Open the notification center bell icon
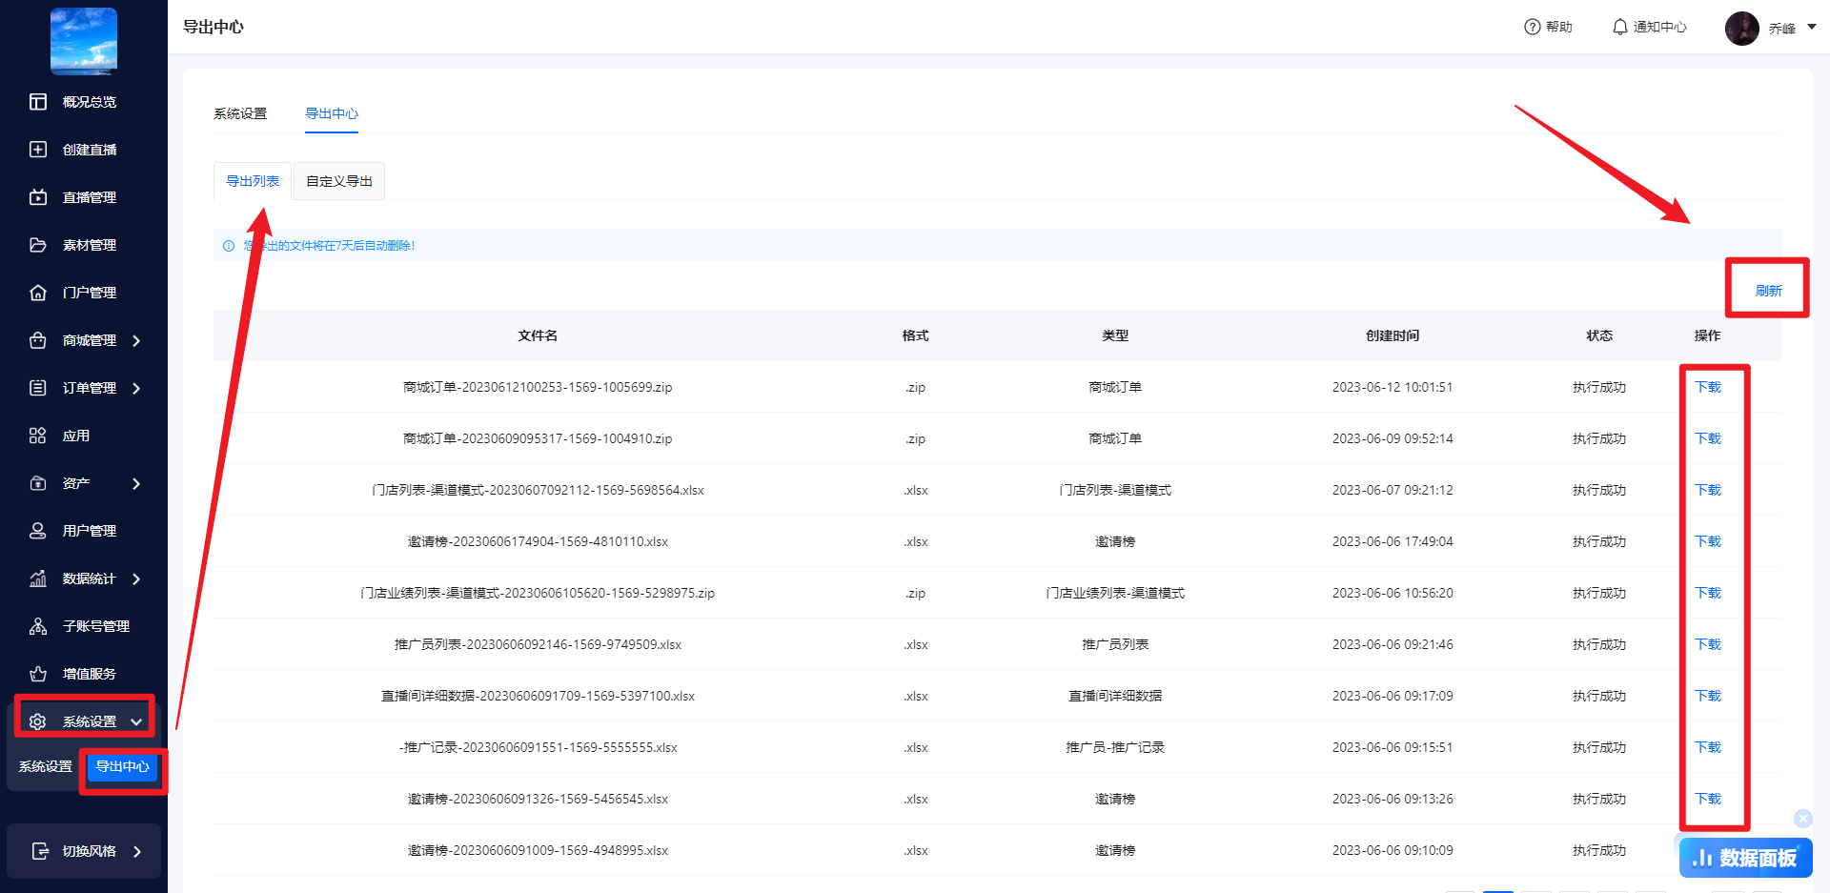This screenshot has height=893, width=1830. [x=1619, y=27]
